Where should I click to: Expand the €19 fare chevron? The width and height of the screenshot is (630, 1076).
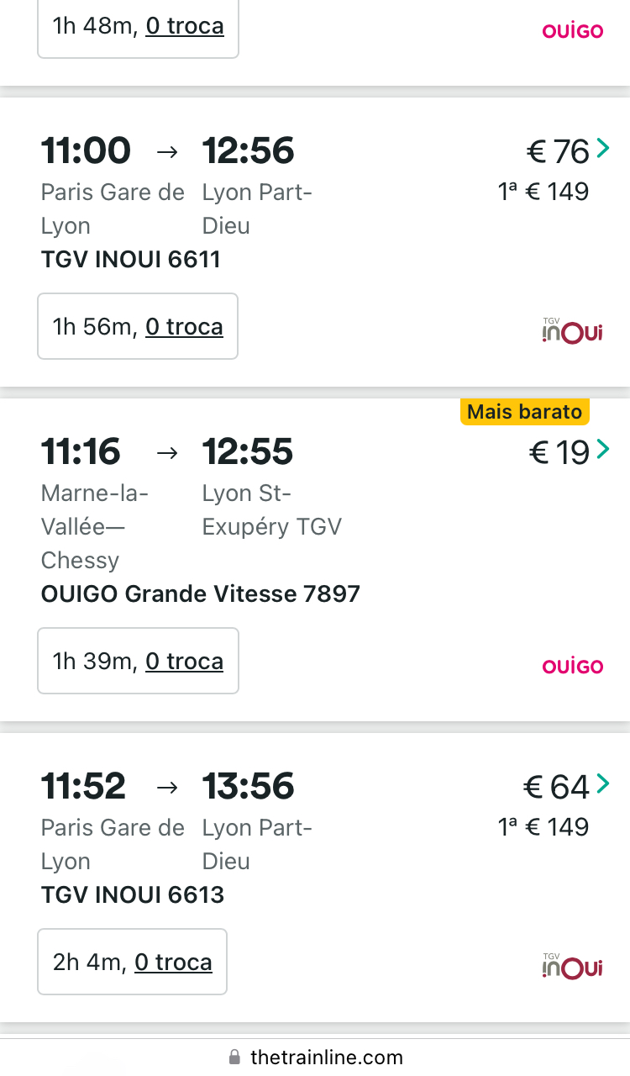(602, 451)
